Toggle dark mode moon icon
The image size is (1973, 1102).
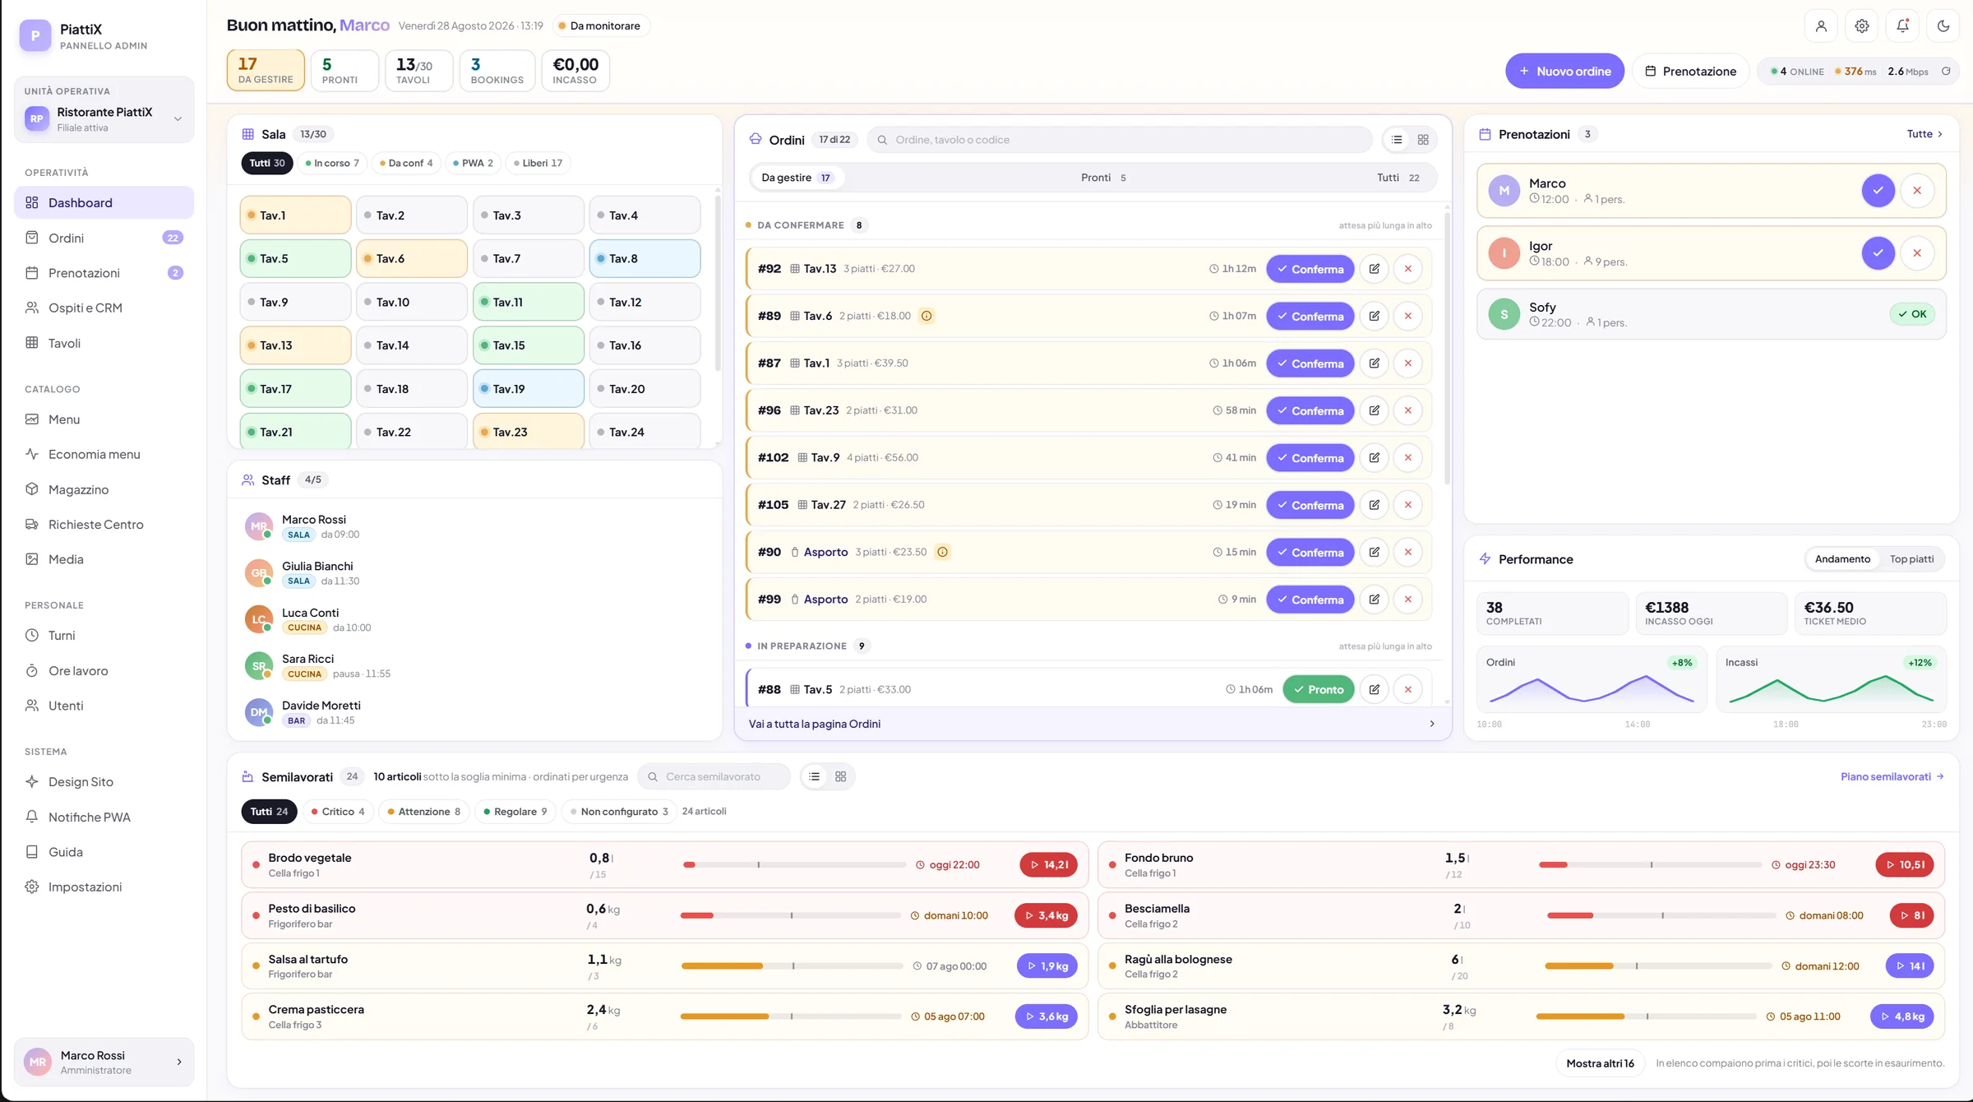tap(1943, 25)
